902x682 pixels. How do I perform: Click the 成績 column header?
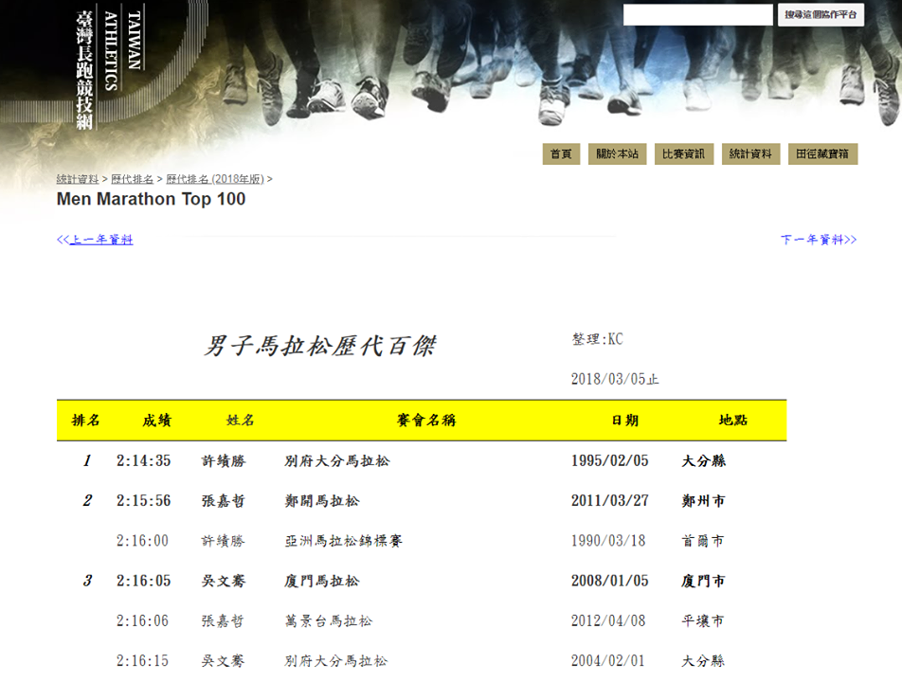[x=157, y=421]
